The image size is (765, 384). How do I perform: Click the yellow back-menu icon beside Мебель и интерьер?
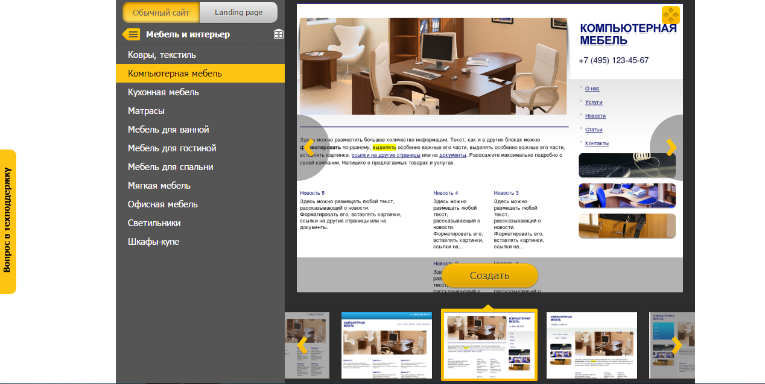pos(131,34)
